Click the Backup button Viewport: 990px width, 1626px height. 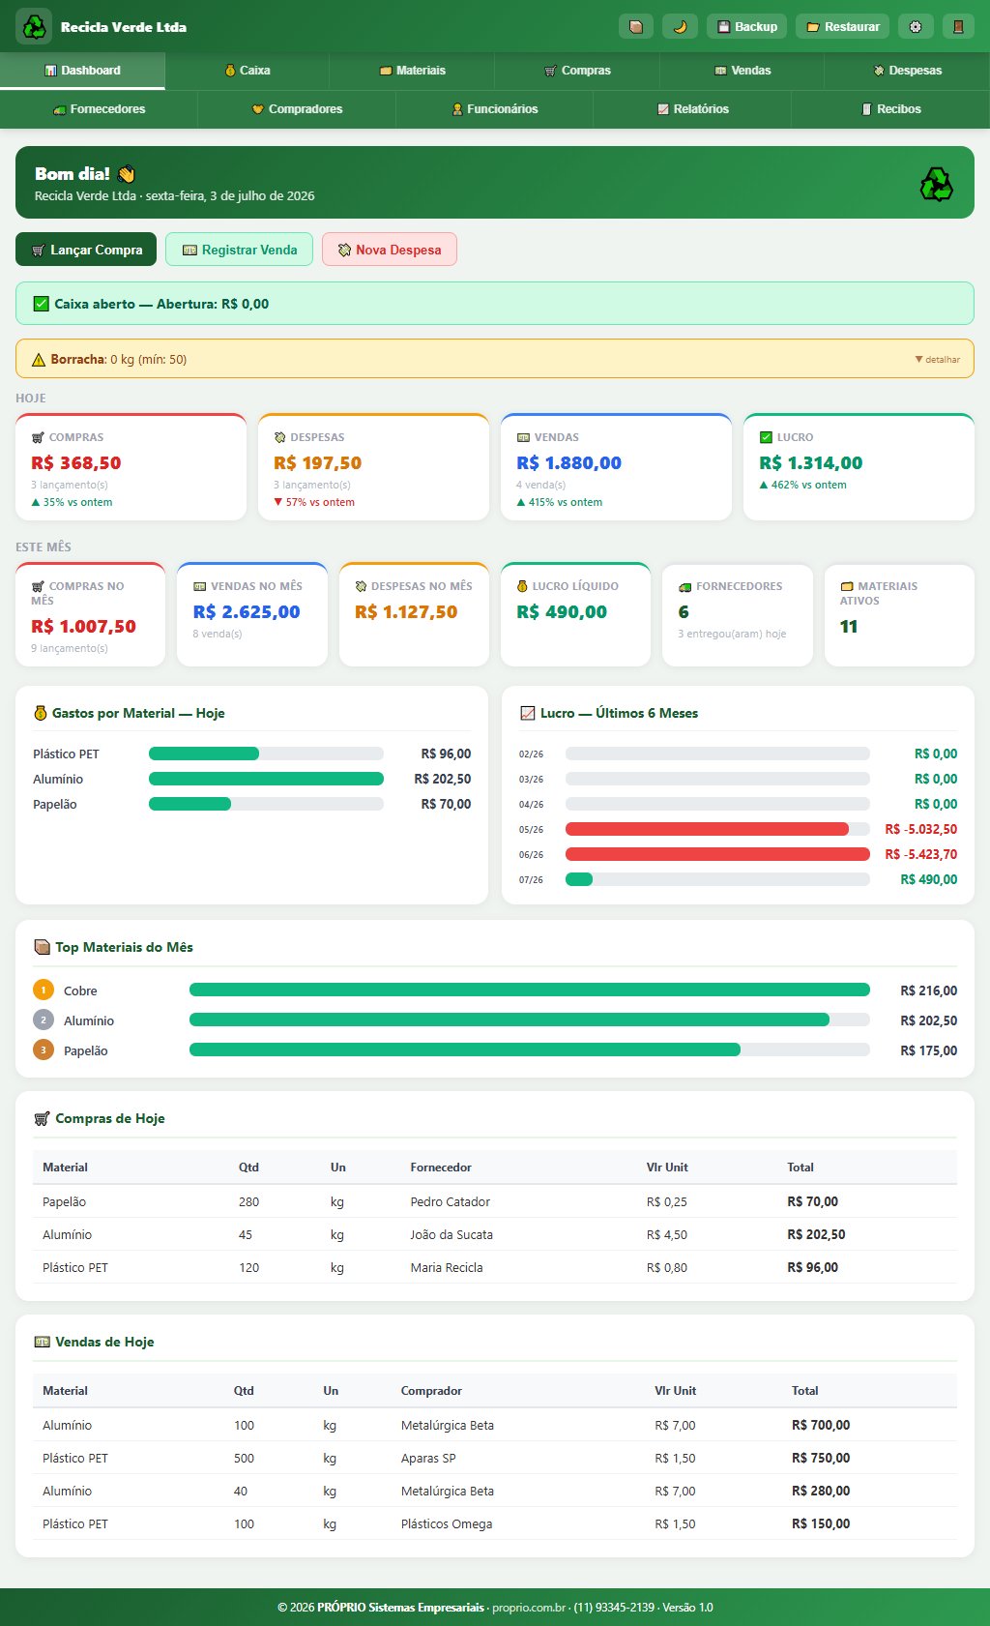[x=747, y=26]
